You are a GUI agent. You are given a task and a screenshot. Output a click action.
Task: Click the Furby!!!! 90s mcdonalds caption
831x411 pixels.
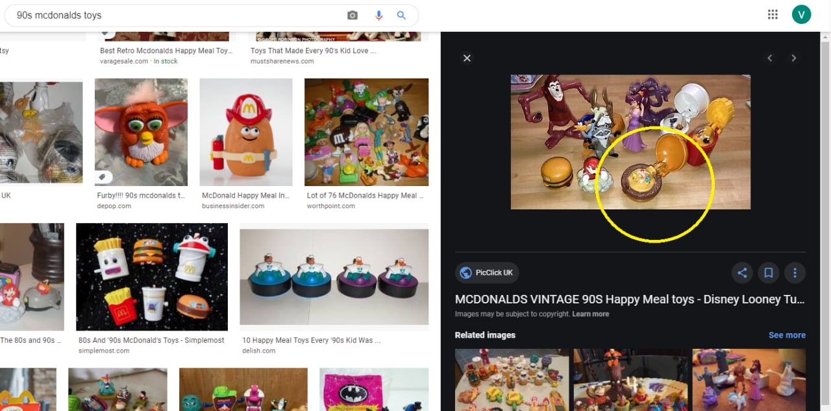(141, 195)
